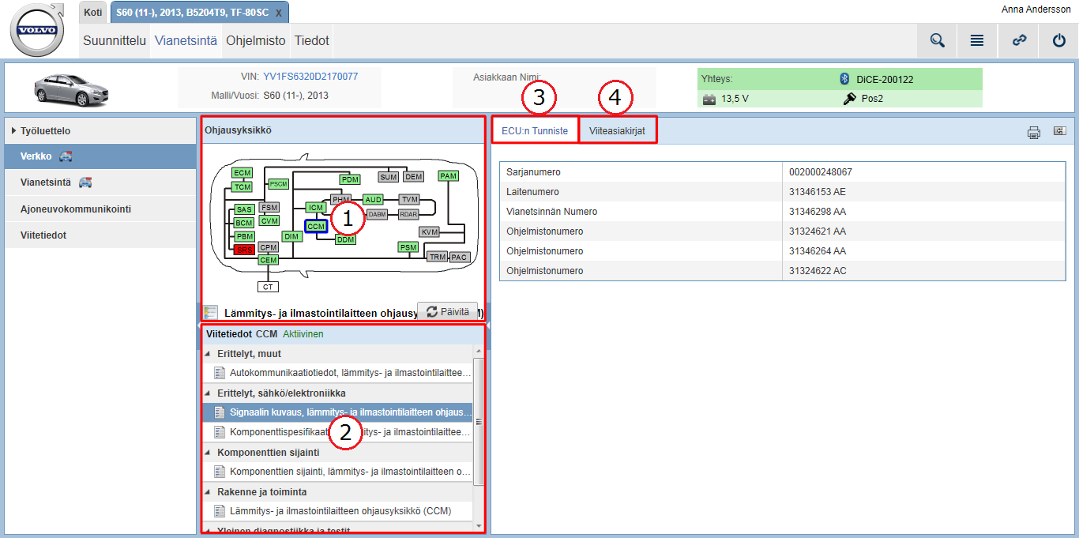Open the Ohjelmisto menu
Screen dimensions: 1079x538
pos(256,40)
